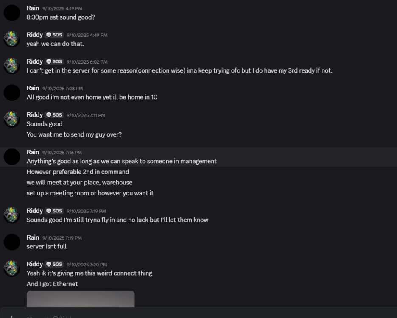Click Riddy's avatar on the 6:02 PM message
The image size is (397, 318).
tap(12, 66)
